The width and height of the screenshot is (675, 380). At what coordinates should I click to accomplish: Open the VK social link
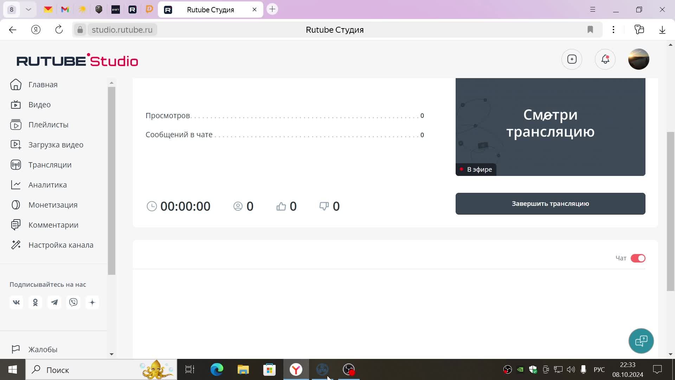click(16, 303)
